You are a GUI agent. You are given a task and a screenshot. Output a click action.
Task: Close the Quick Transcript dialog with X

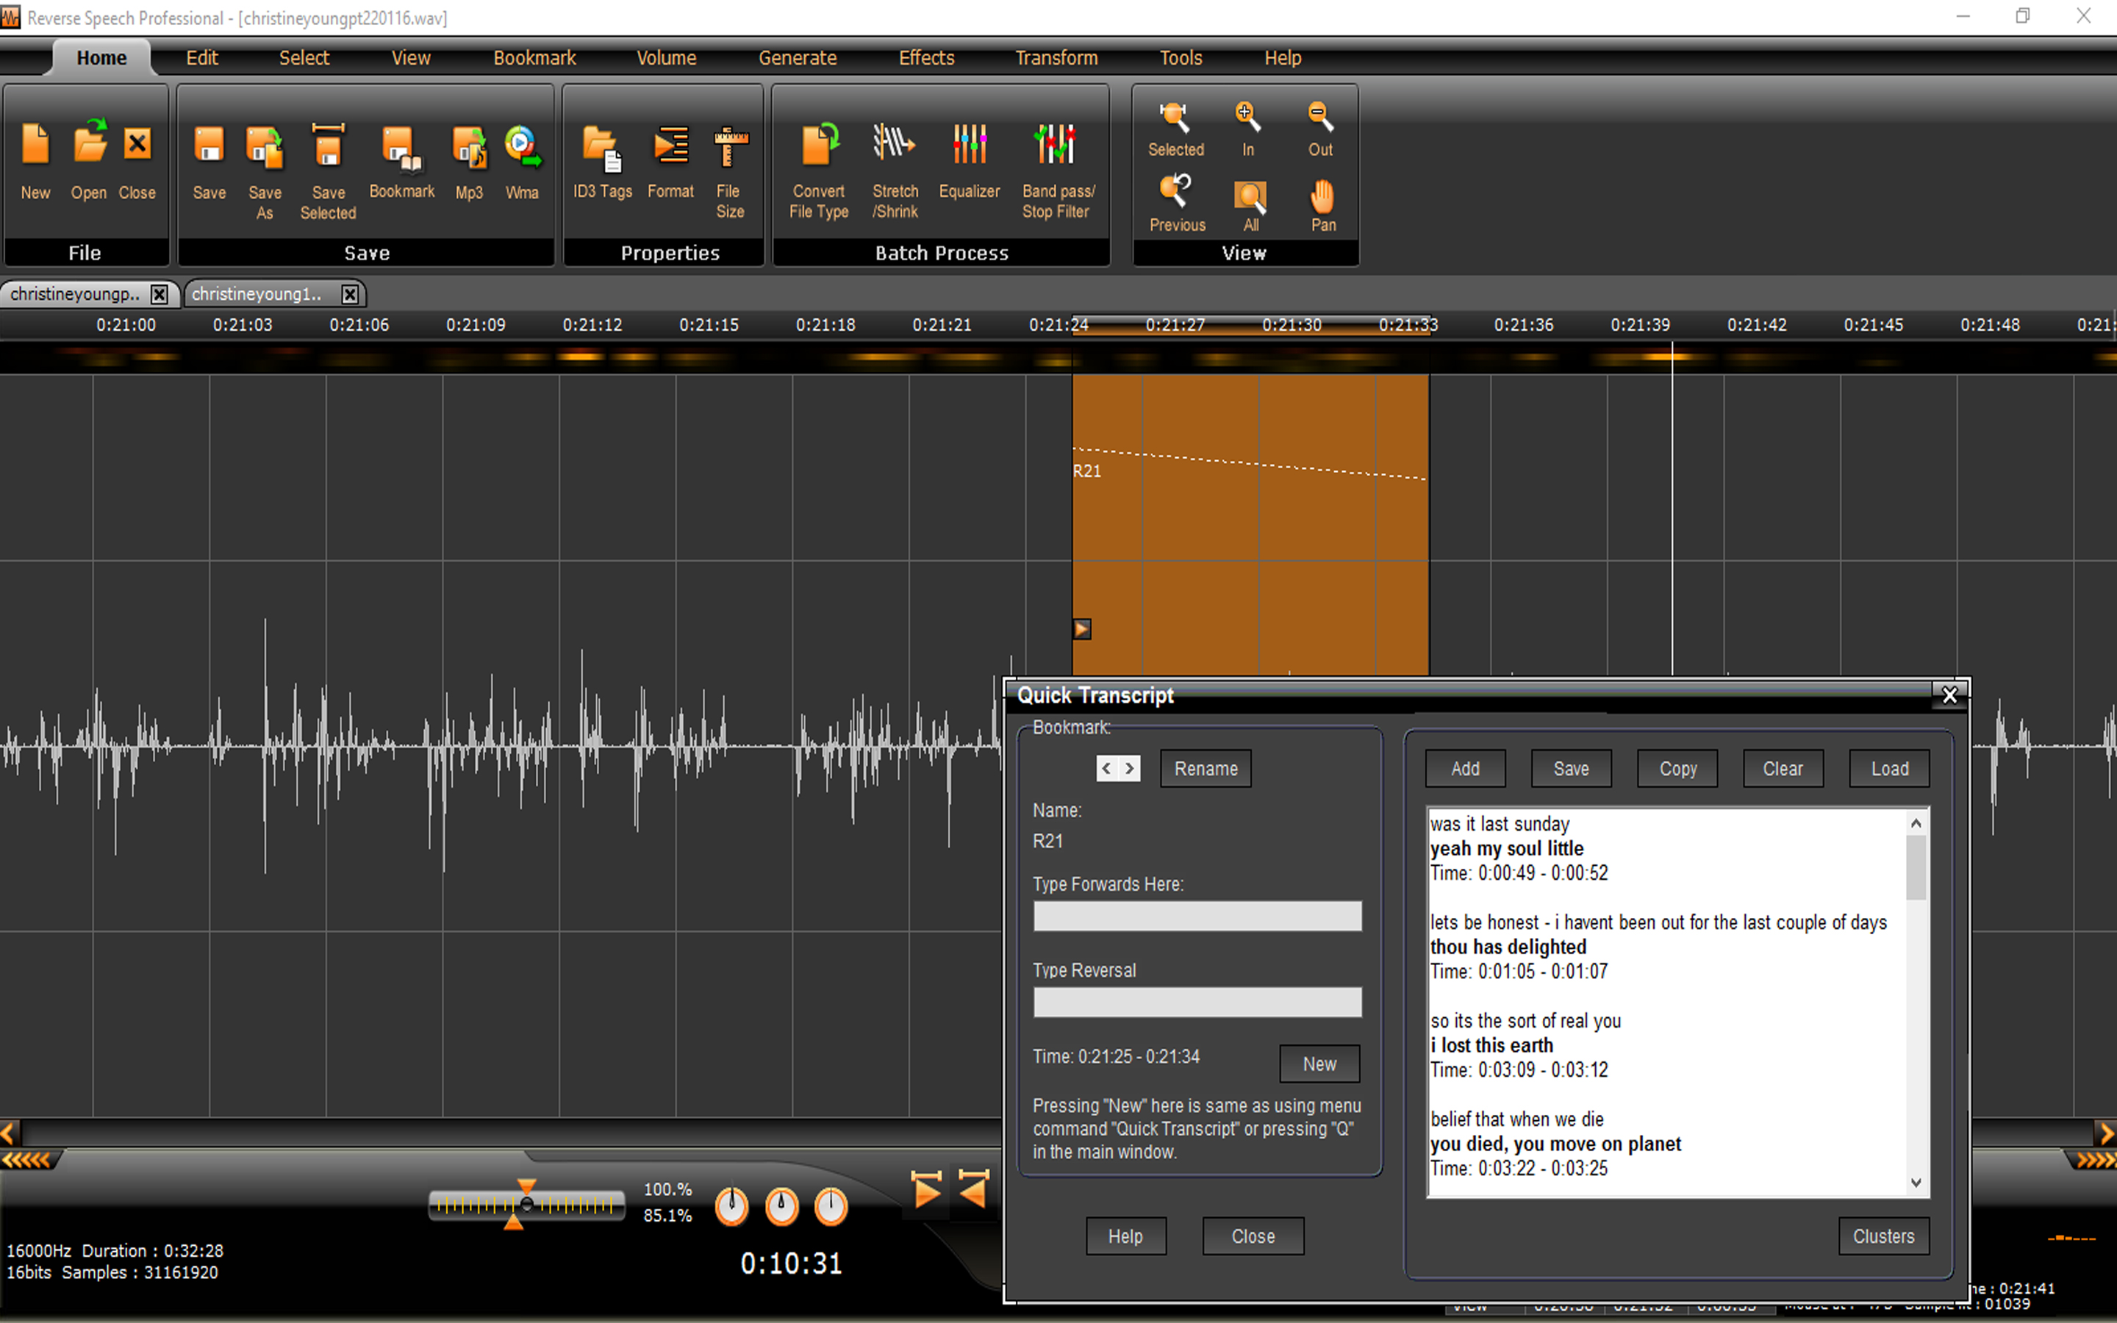pyautogui.click(x=1950, y=695)
